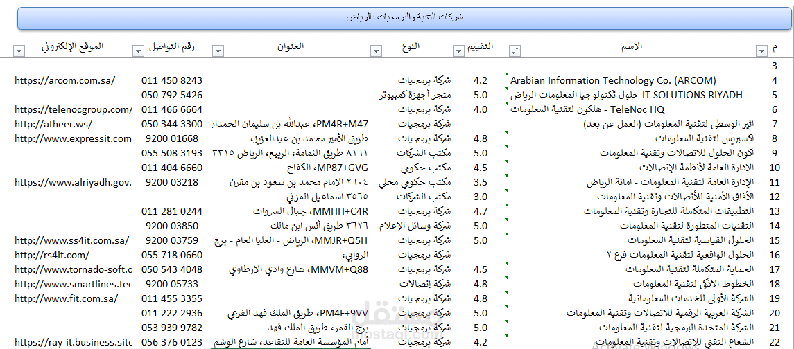Select the 3.0 rating cell
The height and width of the screenshot is (349, 794).
tap(480, 197)
